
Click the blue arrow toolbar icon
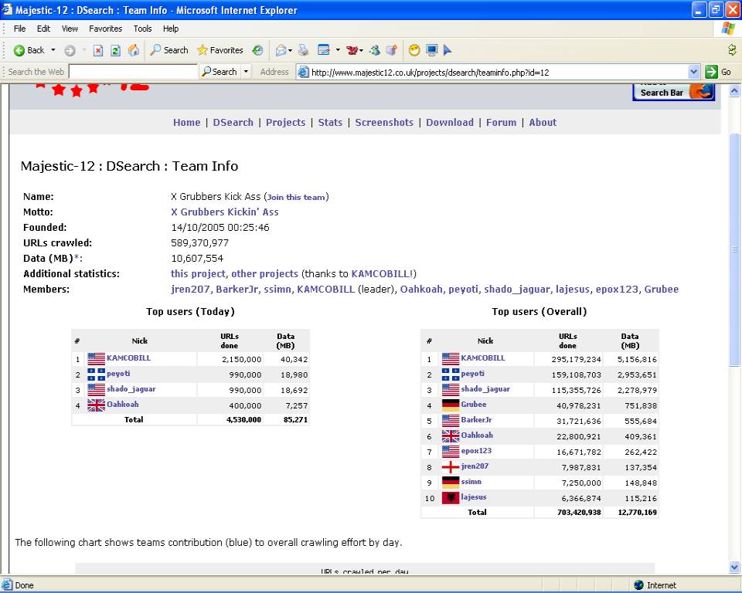click(448, 50)
